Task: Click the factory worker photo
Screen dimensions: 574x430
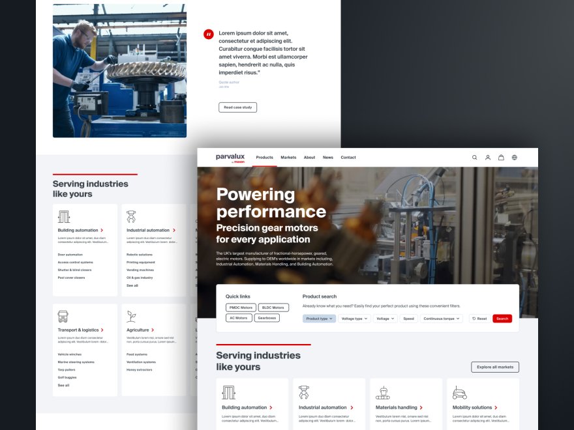Action: (x=119, y=70)
